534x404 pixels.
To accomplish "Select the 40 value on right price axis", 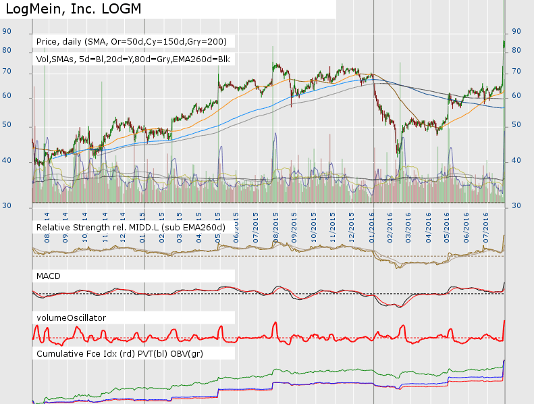I will point(516,160).
